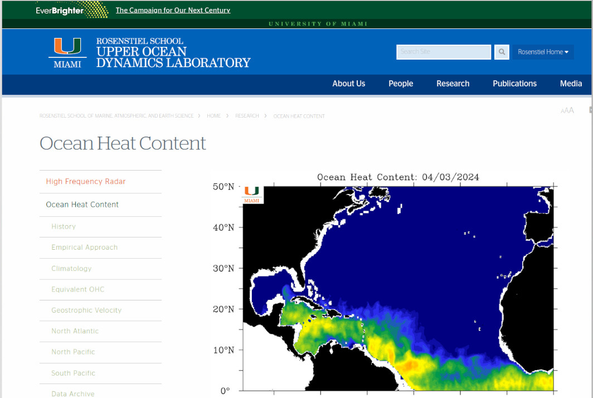This screenshot has height=398, width=593.
Task: Click the Research breadcrumb link
Action: tap(247, 116)
